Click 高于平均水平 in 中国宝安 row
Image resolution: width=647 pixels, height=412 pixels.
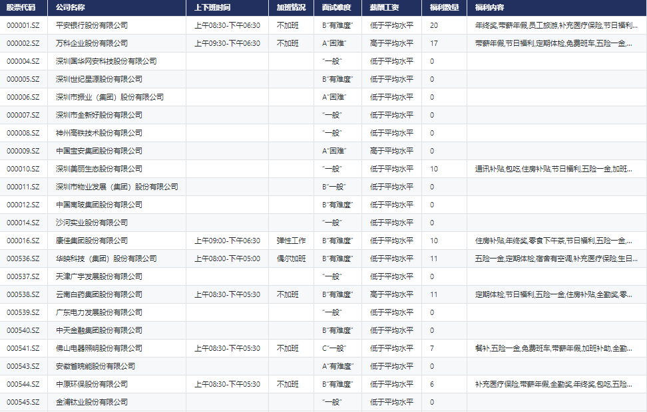pyautogui.click(x=391, y=151)
